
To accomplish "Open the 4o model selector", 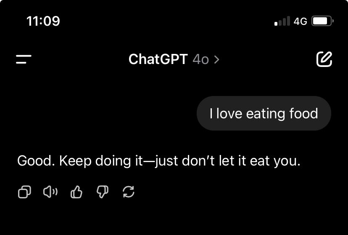I will pos(200,59).
